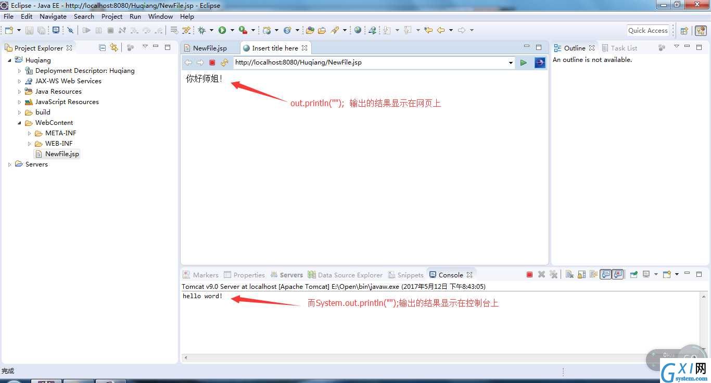Click the Pin Console icon

633,274
